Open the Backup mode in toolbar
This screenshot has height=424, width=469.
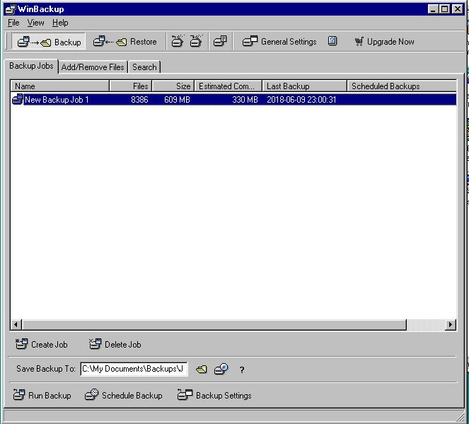pyautogui.click(x=49, y=42)
